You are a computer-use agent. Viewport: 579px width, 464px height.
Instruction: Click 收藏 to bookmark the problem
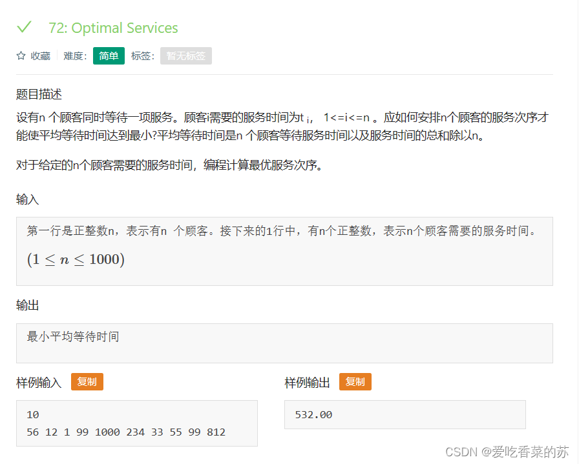point(40,55)
